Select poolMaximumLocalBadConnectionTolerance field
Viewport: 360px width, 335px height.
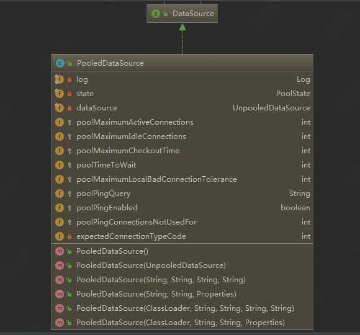coord(182,179)
